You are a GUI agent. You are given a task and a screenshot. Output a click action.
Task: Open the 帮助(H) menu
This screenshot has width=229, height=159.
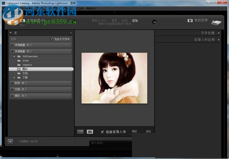click(x=91, y=8)
